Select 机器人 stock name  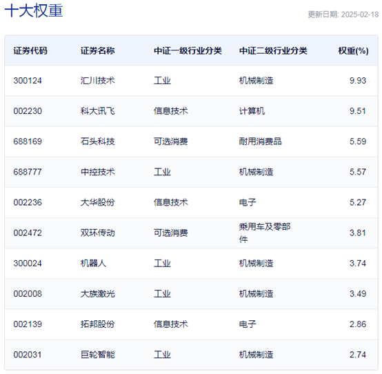(93, 264)
